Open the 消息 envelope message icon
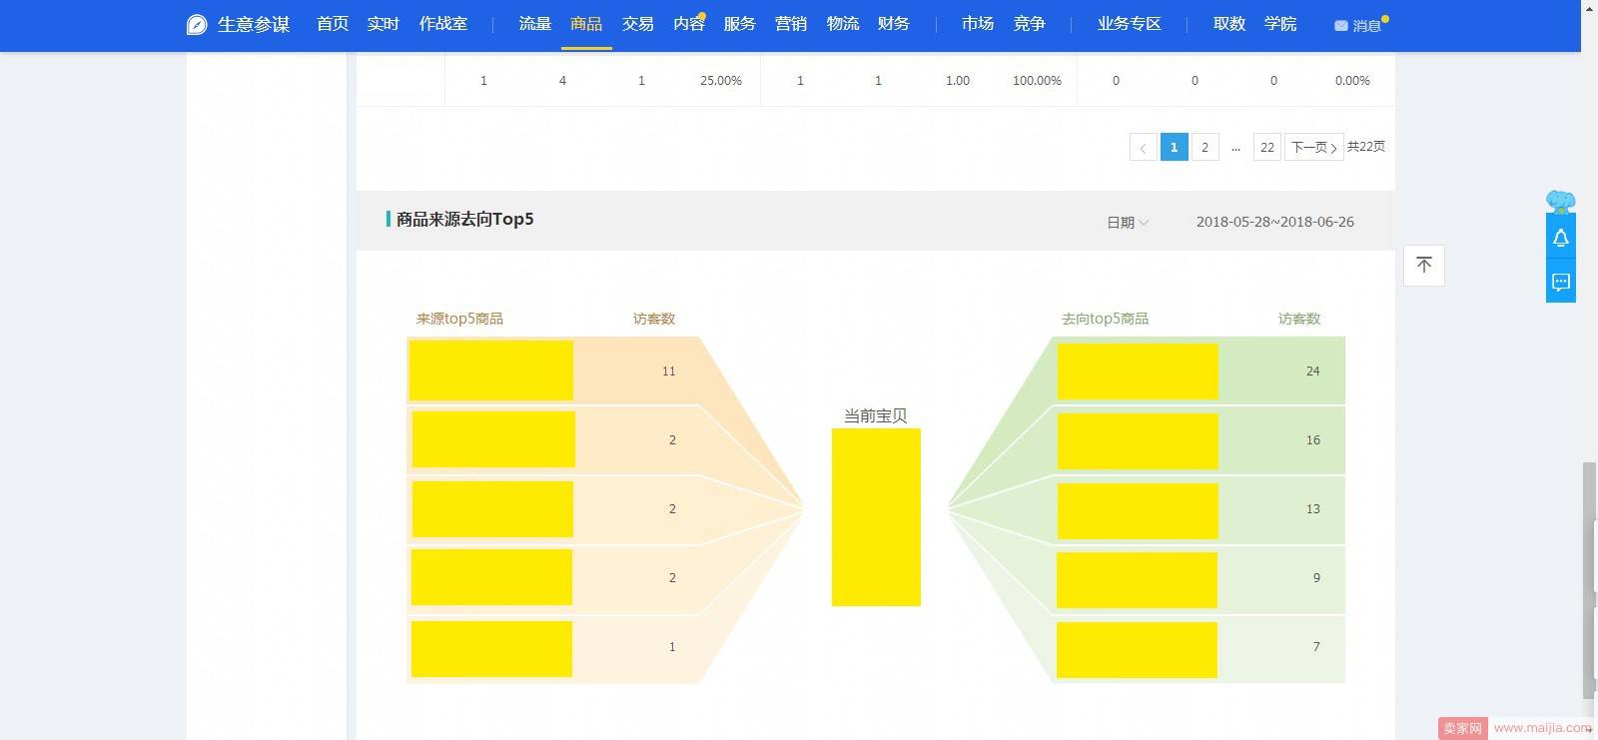 coord(1340,26)
